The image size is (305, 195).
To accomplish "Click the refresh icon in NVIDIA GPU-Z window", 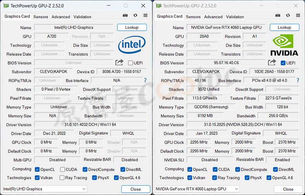I will pos(288,16).
